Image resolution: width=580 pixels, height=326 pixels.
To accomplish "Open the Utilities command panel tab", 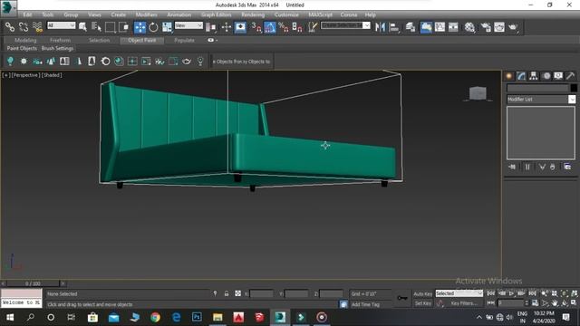I will coord(570,76).
